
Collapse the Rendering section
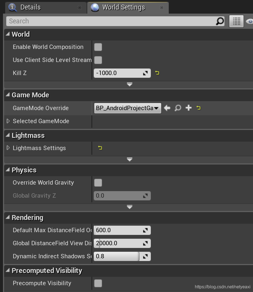pyautogui.click(x=8, y=217)
